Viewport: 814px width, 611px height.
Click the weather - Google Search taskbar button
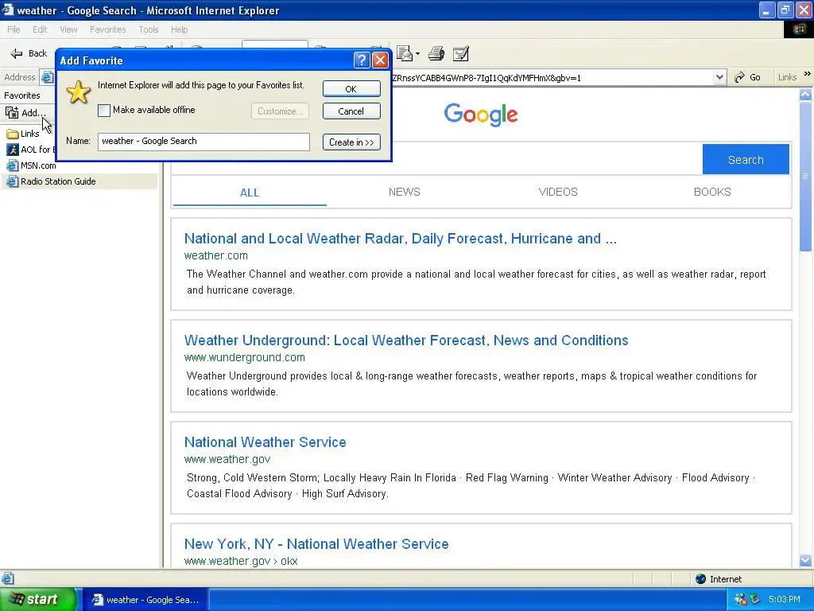pyautogui.click(x=146, y=600)
